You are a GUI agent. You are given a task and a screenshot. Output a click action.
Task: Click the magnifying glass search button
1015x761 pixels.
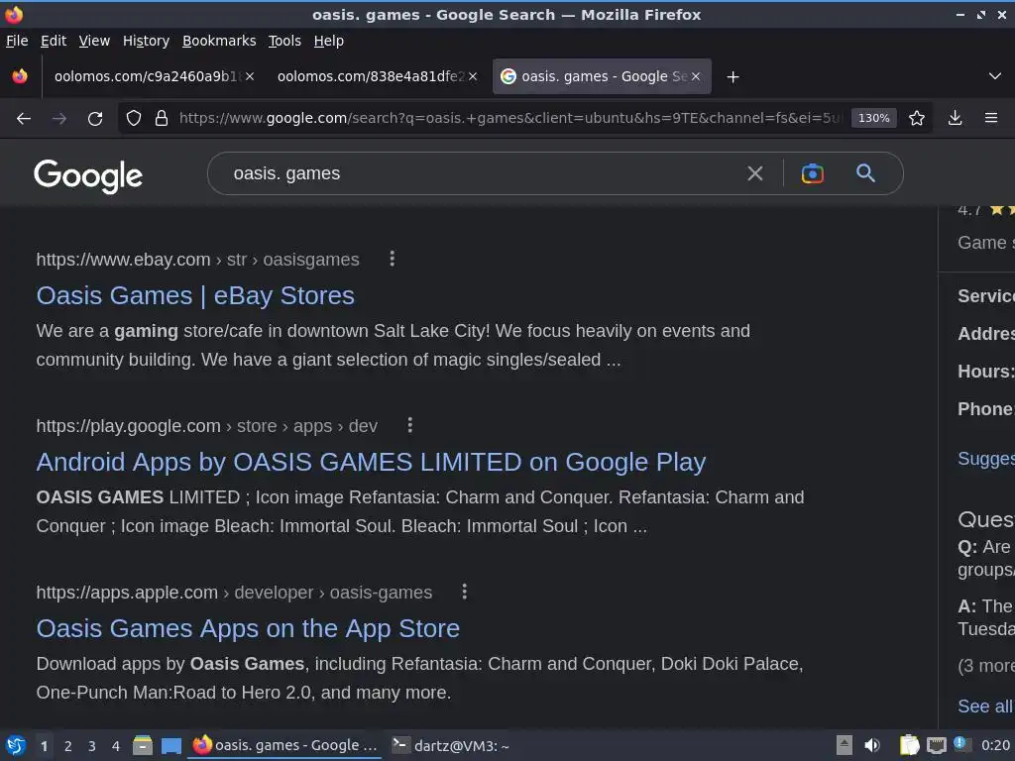click(865, 172)
